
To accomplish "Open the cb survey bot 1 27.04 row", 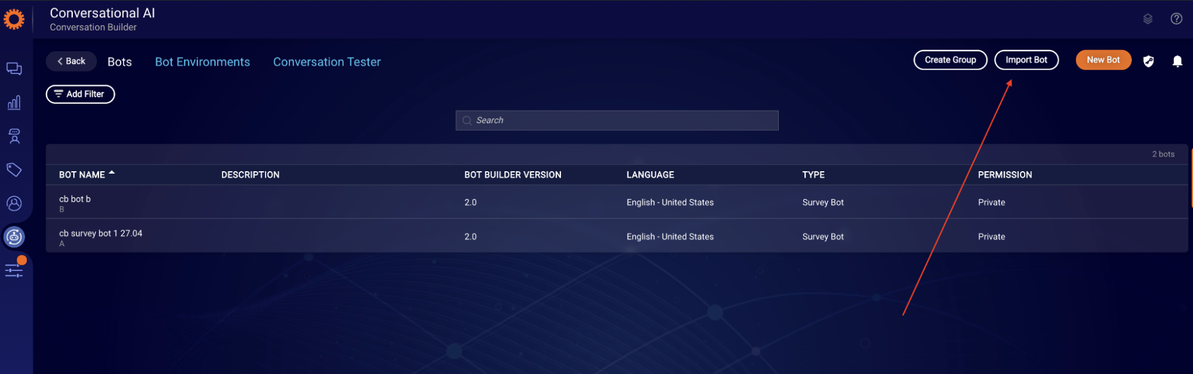I will pyautogui.click(x=616, y=236).
